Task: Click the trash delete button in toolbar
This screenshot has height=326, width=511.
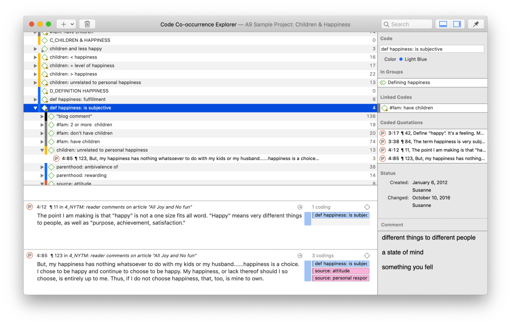Action: tap(87, 24)
